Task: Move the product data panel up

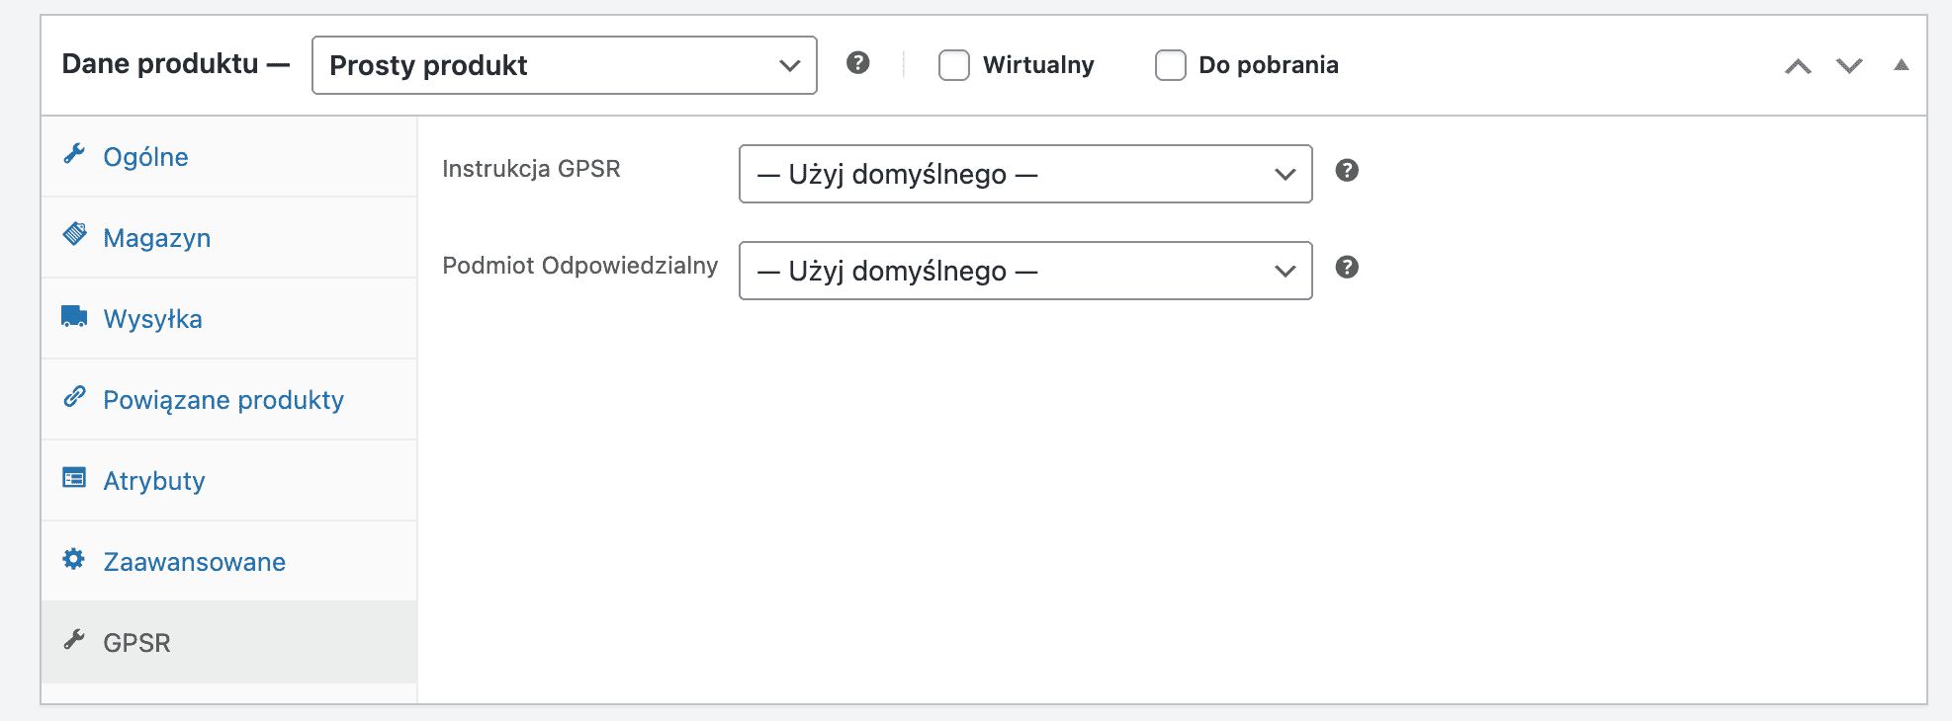Action: tap(1798, 66)
